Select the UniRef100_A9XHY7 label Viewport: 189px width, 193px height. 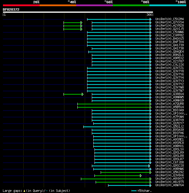[170, 178]
